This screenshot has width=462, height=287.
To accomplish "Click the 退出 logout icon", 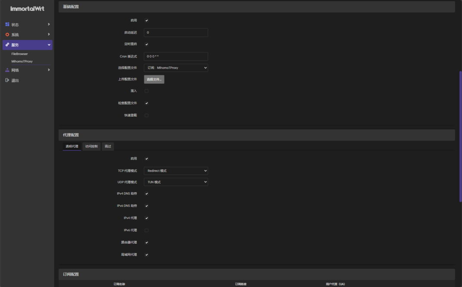I will tap(7, 80).
